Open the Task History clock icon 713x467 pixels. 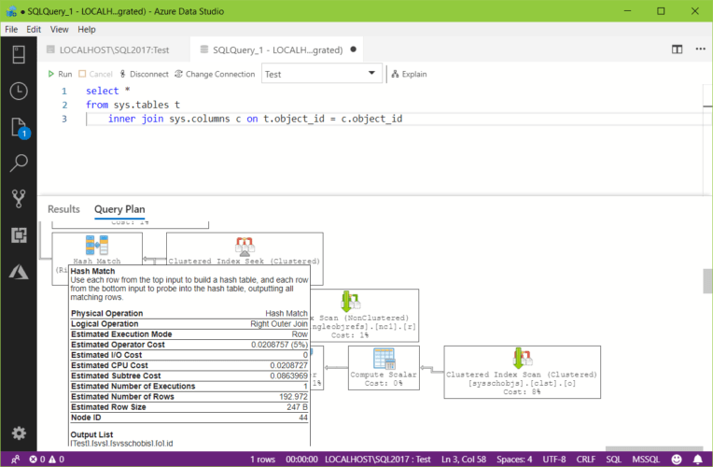point(19,91)
